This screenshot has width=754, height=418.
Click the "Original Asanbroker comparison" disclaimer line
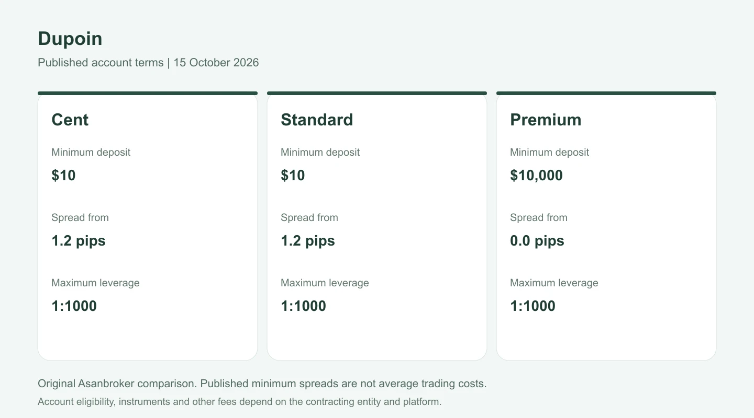point(262,384)
